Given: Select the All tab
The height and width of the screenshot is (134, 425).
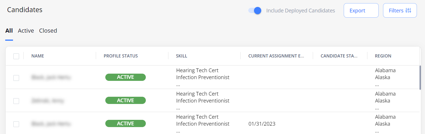Looking at the screenshot, I should 9,31.
